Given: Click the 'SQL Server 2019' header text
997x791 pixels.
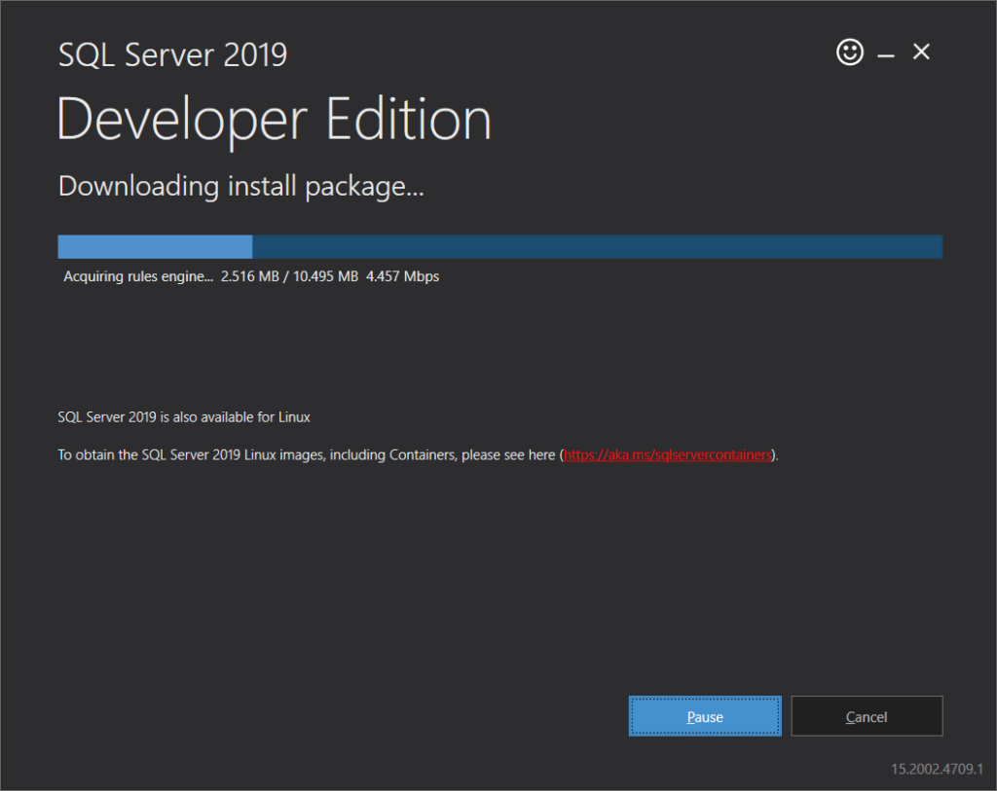Looking at the screenshot, I should 172,54.
